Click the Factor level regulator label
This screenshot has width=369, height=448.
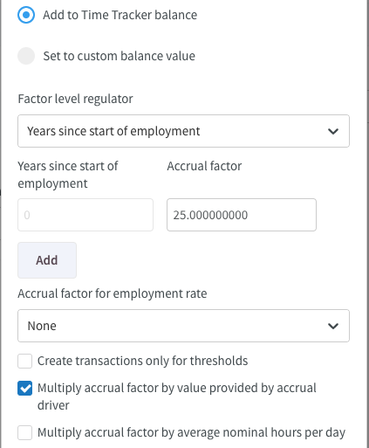point(75,99)
